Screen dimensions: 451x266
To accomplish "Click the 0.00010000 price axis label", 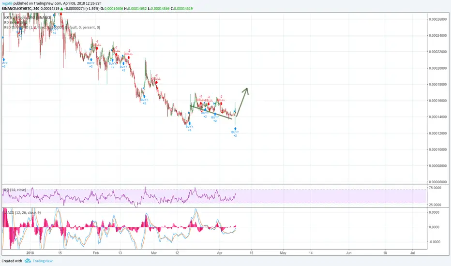I will (438, 149).
